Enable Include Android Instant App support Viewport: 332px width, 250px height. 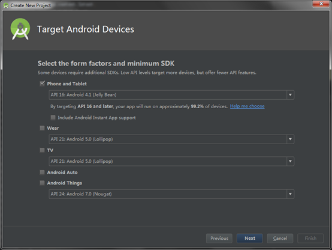(x=53, y=117)
